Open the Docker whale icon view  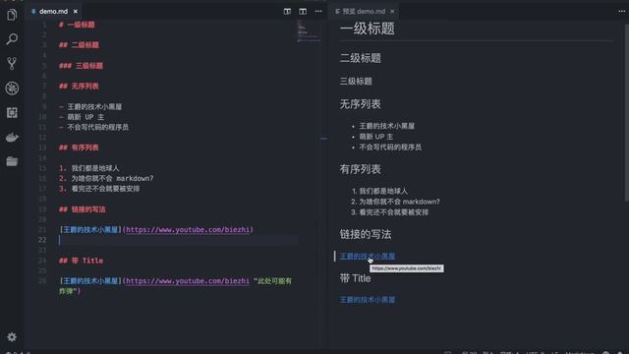click(x=12, y=138)
